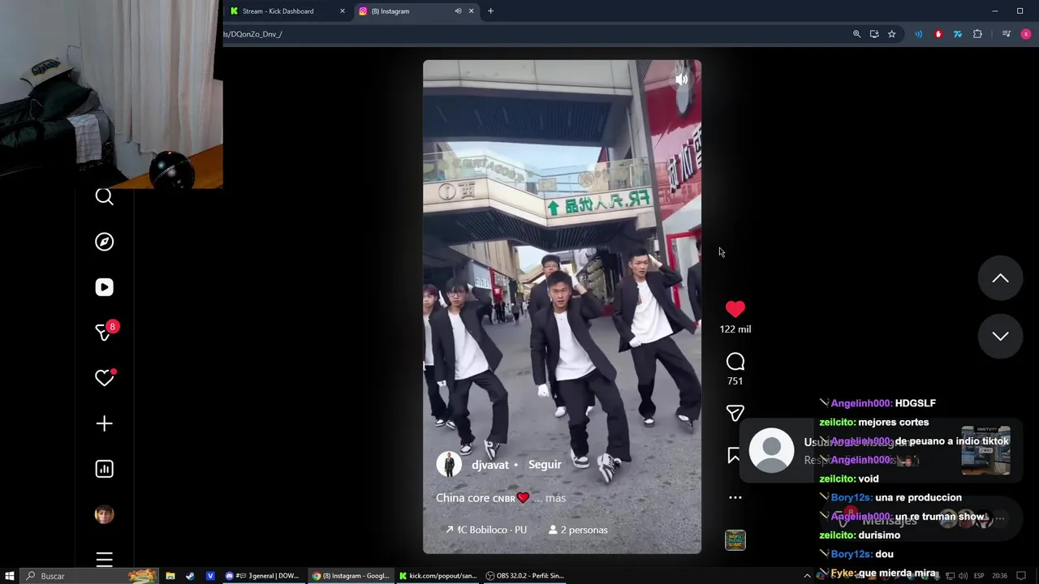Image resolution: width=1039 pixels, height=584 pixels.
Task: Open the 7TV extension icon
Action: (x=957, y=34)
